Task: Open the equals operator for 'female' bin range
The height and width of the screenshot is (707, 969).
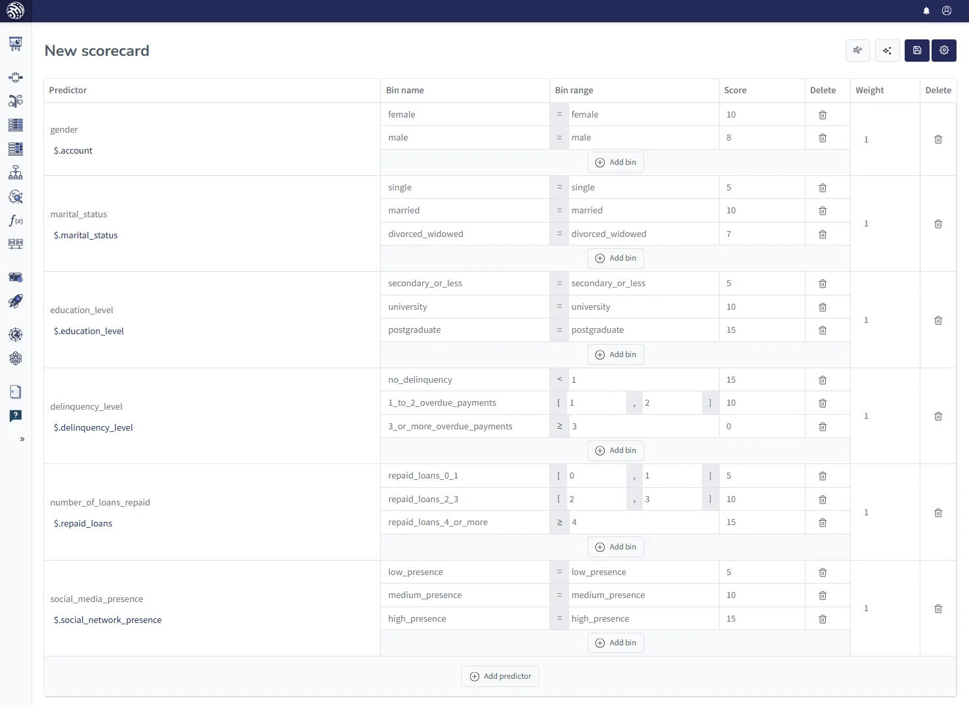Action: coord(559,114)
